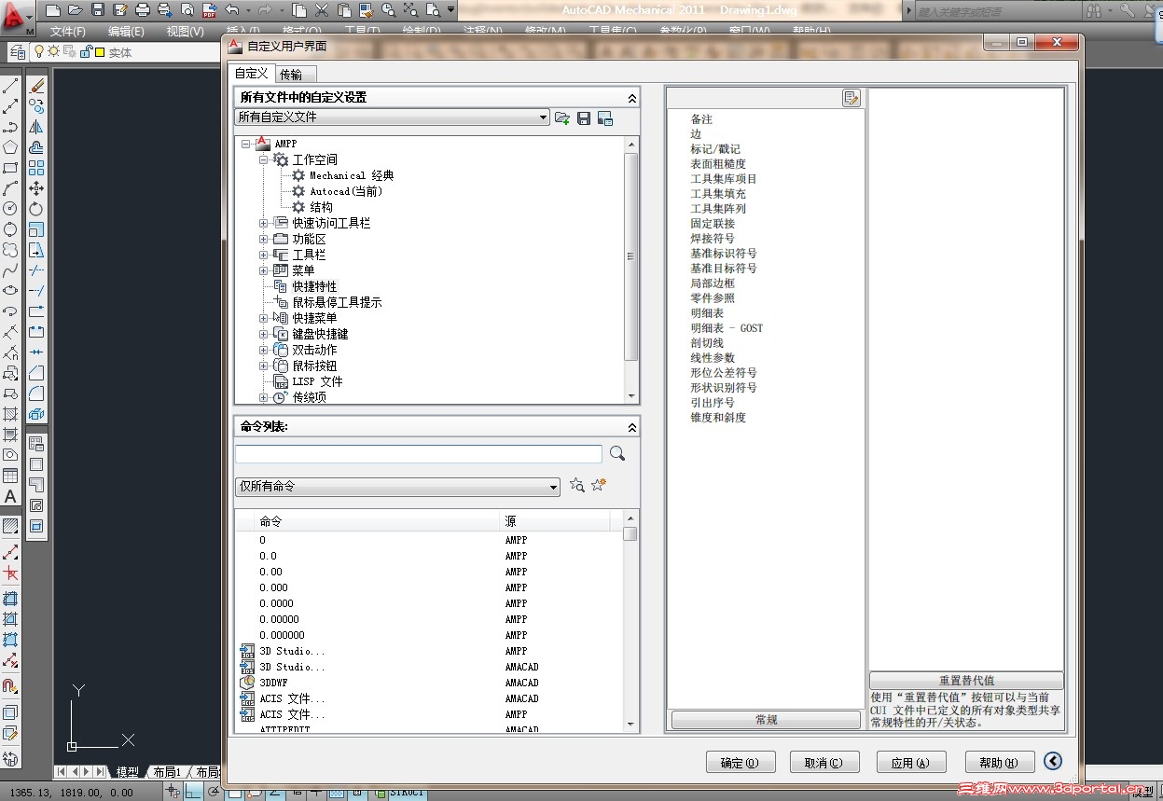Expand the Quick Access Toolbars tree node

[x=264, y=223]
